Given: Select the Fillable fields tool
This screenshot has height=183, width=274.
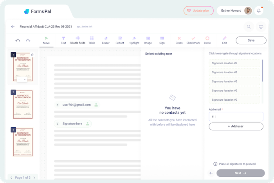Looking at the screenshot, I should (77, 40).
